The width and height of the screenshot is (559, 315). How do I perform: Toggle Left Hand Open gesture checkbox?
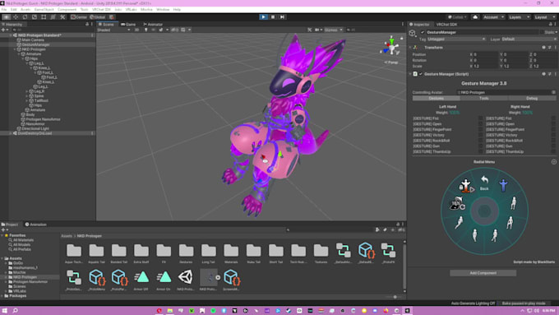point(480,124)
